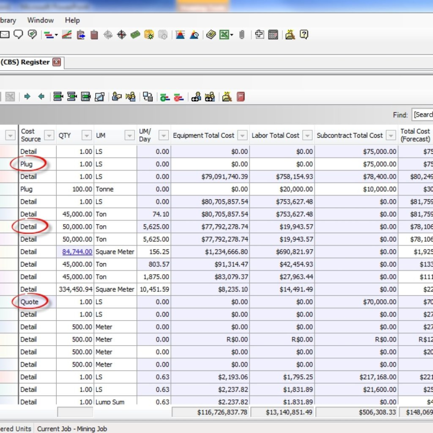Attach a file with the paperclip icon
This screenshot has width=433, height=433.
coord(242,34)
